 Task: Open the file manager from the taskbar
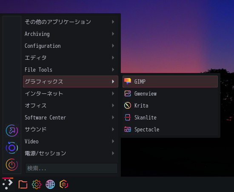click(x=23, y=184)
